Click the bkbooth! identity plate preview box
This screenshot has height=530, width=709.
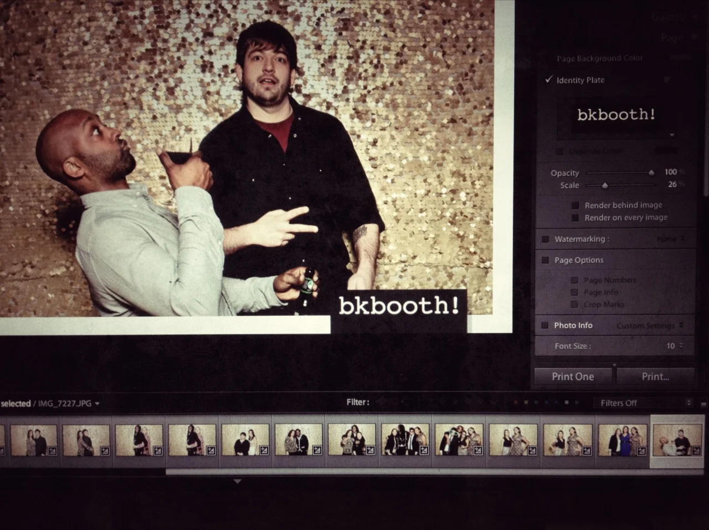point(616,115)
